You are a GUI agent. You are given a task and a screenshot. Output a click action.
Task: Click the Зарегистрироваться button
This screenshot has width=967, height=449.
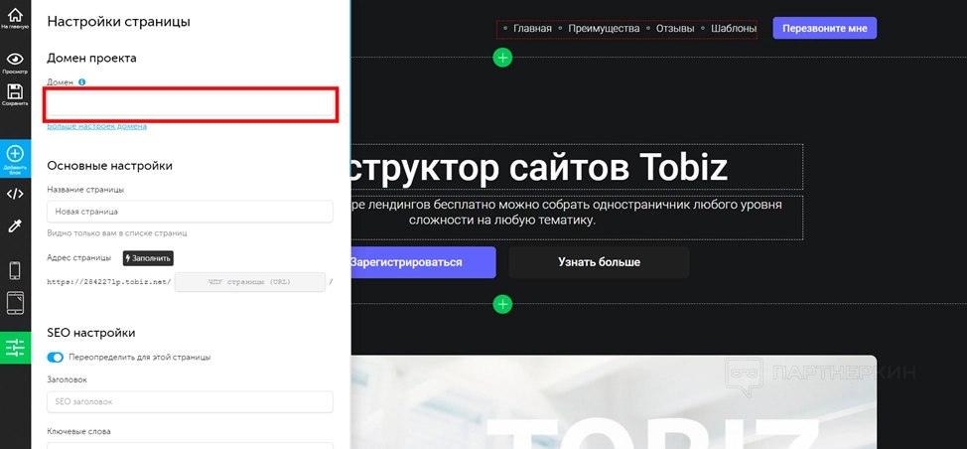423,262
